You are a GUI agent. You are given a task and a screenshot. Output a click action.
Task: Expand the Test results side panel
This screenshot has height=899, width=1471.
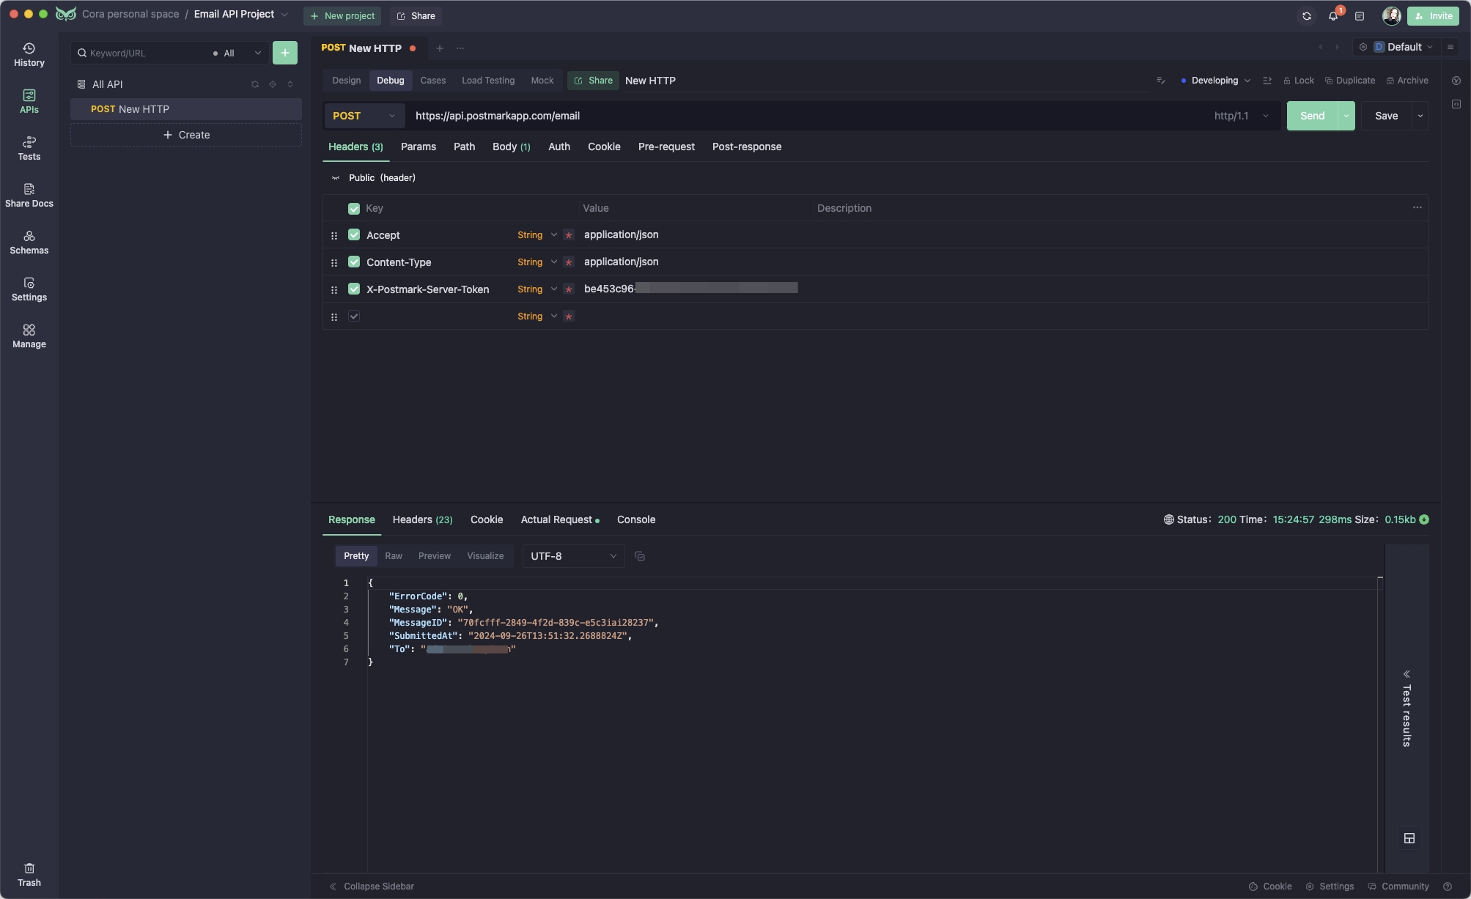pyautogui.click(x=1407, y=710)
